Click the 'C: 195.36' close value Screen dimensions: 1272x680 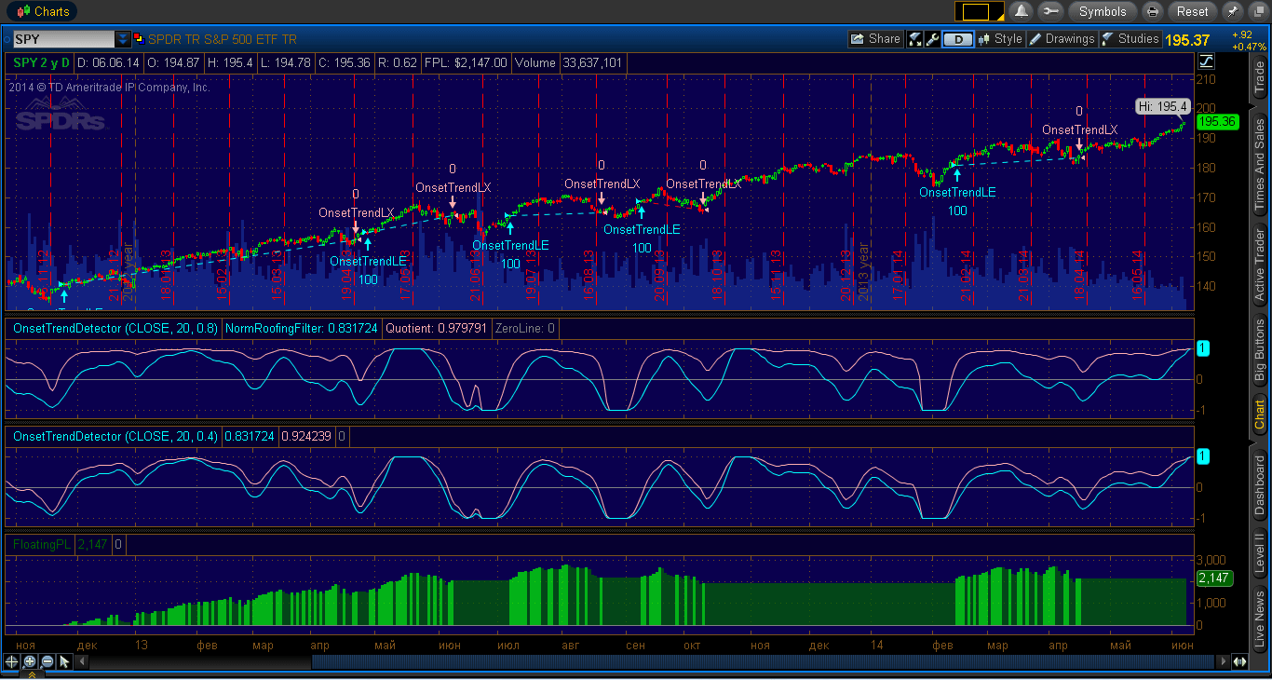tap(346, 63)
